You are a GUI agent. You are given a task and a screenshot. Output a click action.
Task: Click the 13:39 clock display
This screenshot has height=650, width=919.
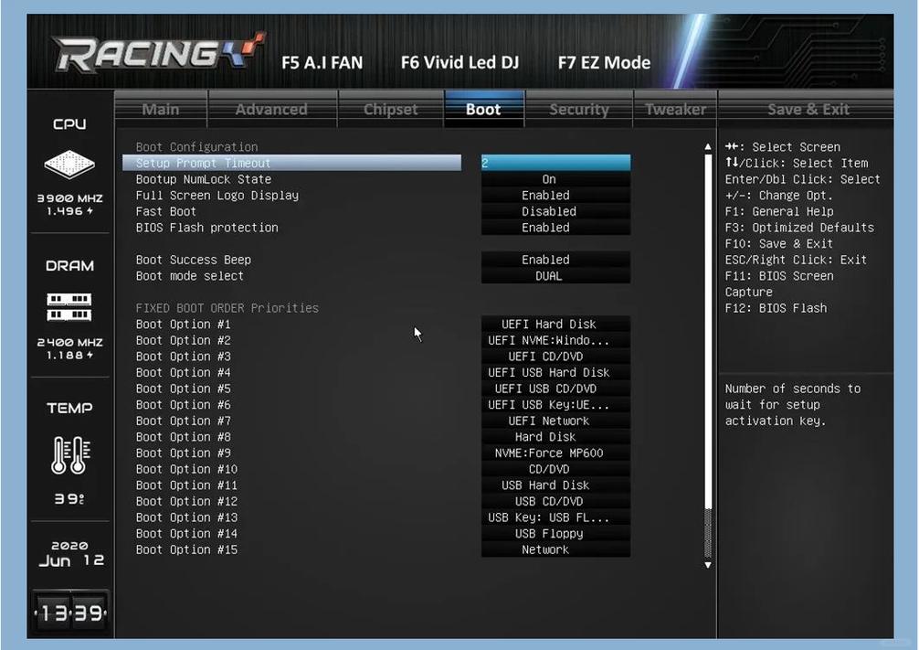(69, 613)
